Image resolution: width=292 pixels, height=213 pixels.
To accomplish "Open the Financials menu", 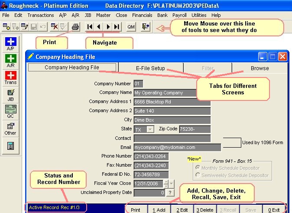I will coord(142,15).
